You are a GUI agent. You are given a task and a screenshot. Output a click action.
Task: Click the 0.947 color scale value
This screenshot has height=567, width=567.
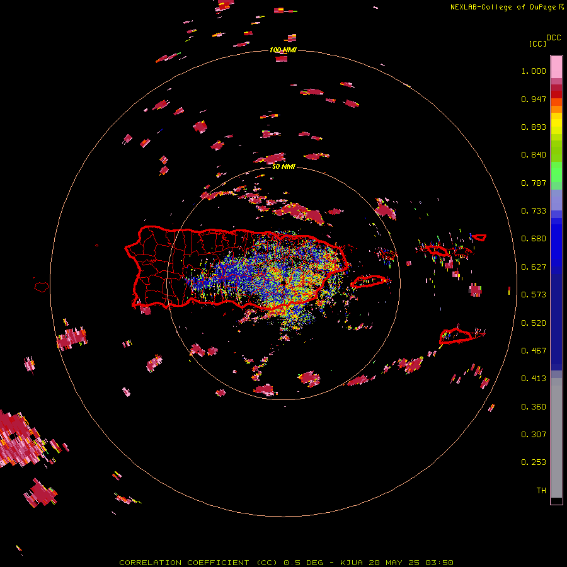(x=534, y=99)
